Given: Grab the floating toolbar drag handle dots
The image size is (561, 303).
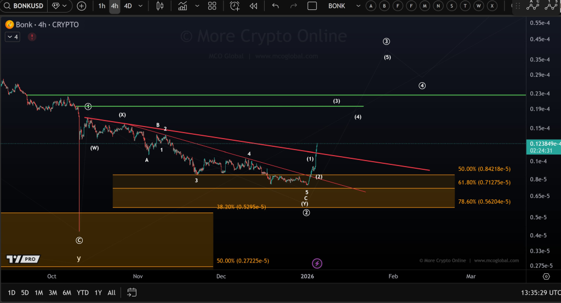Looking at the screenshot, I should pyautogui.click(x=518, y=6).
